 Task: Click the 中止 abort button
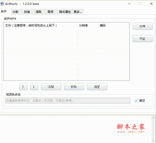click(143, 39)
